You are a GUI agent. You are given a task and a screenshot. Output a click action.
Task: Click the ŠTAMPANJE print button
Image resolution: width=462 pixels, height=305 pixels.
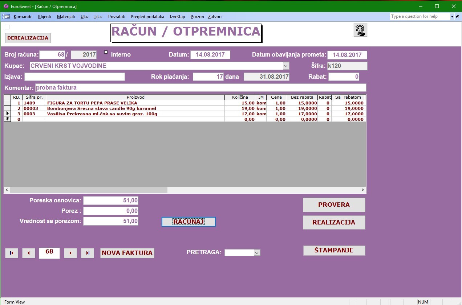[x=334, y=250]
